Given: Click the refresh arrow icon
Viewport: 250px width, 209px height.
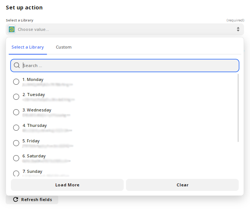Looking at the screenshot, I should tap(15, 200).
